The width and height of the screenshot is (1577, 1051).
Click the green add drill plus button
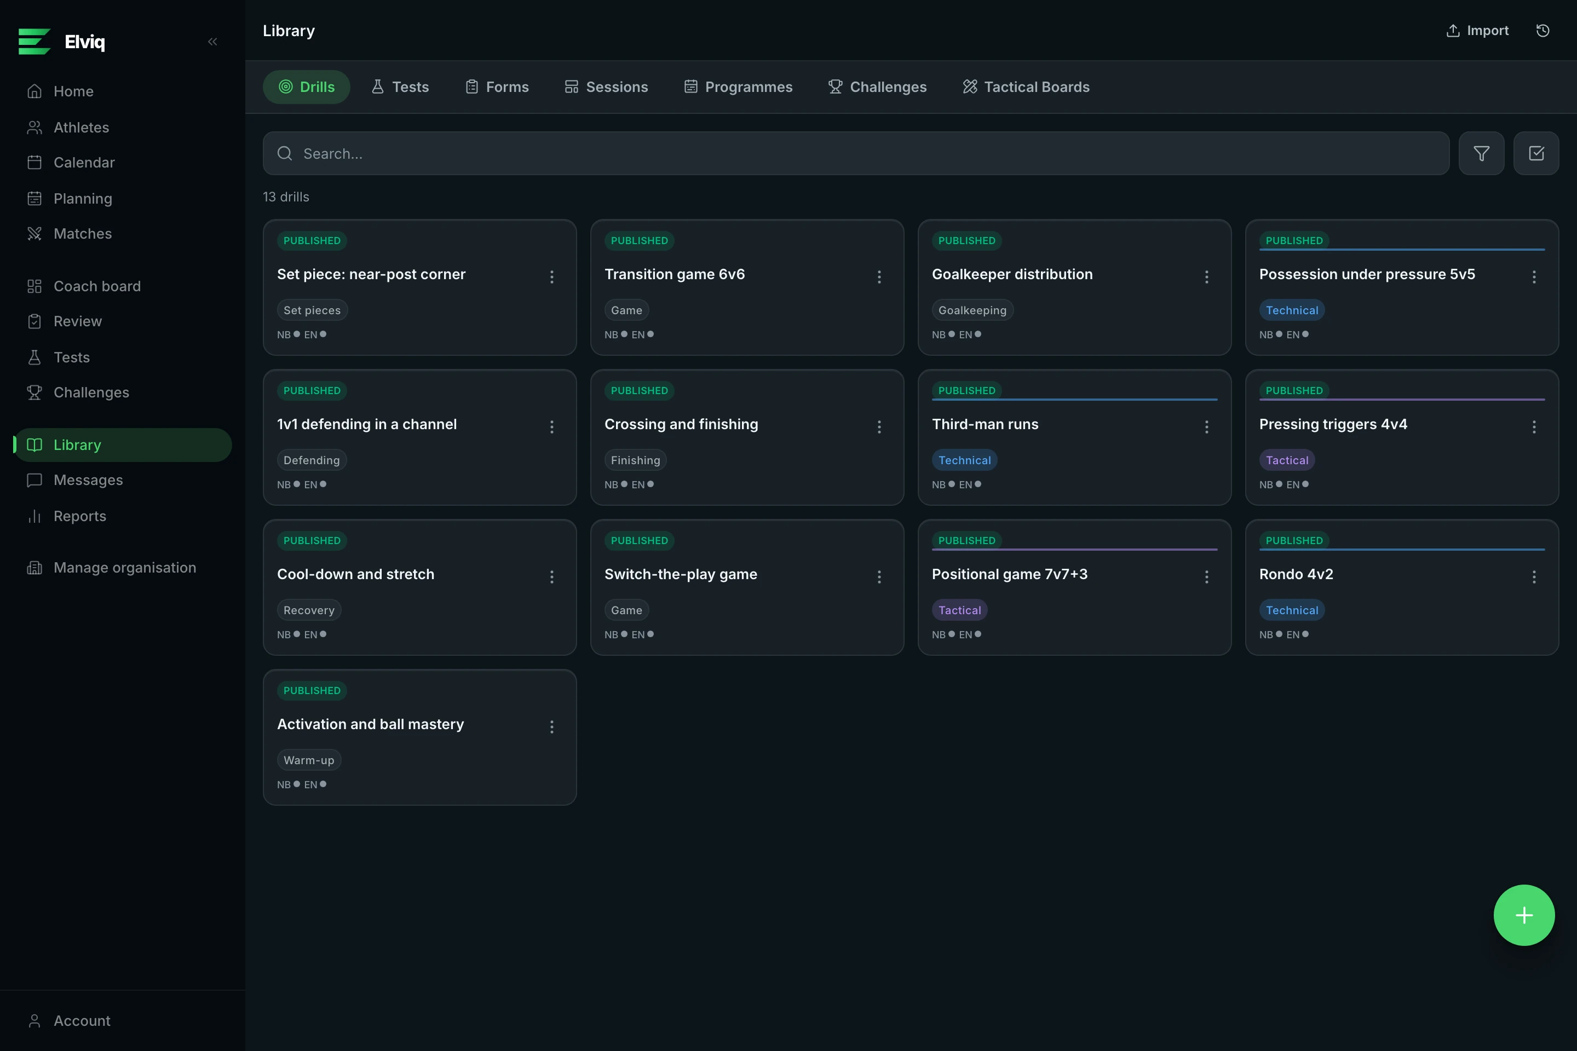pos(1524,915)
